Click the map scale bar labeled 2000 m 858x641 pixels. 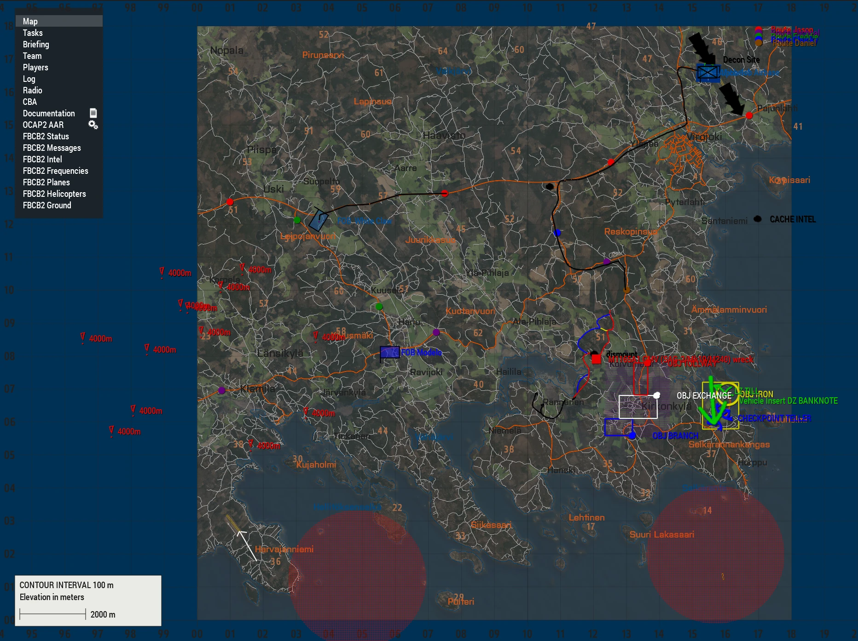(x=53, y=614)
